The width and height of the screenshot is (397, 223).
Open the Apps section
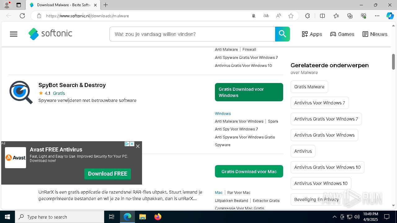[x=312, y=34]
